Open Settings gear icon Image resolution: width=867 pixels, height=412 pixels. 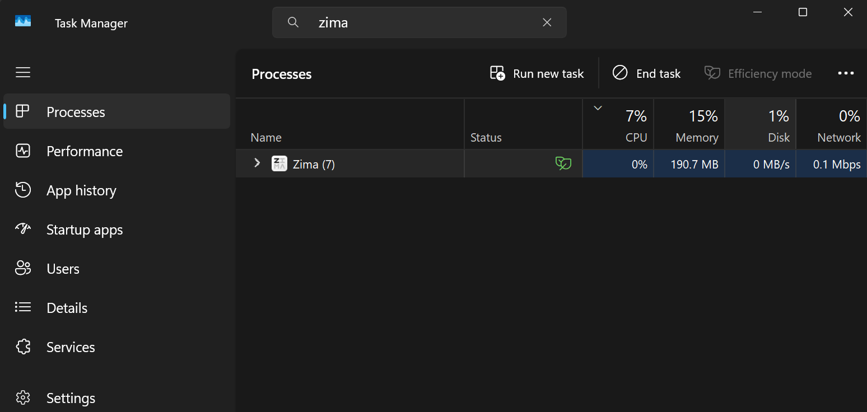tap(22, 398)
